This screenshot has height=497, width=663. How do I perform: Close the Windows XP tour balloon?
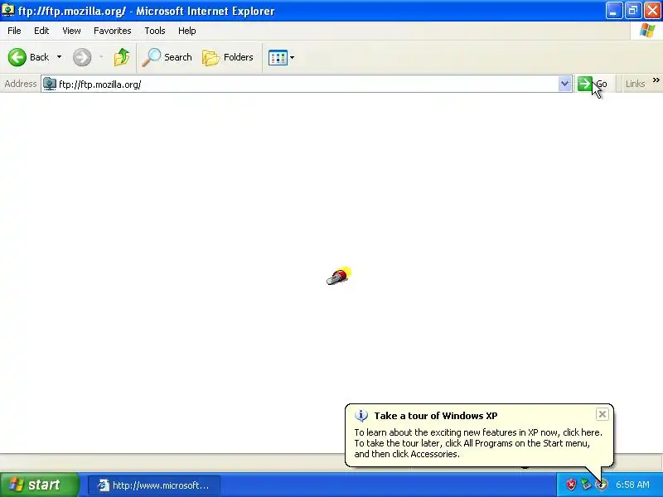click(603, 414)
